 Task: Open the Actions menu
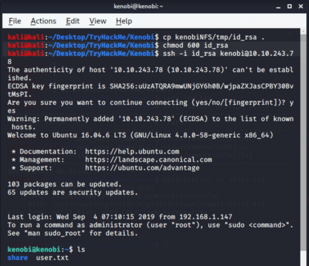tap(43, 21)
